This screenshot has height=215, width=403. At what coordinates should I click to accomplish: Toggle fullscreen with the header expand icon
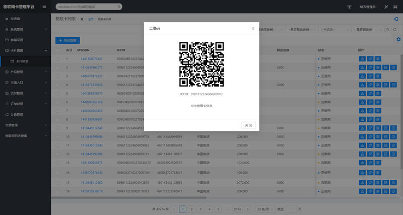coord(395,7)
